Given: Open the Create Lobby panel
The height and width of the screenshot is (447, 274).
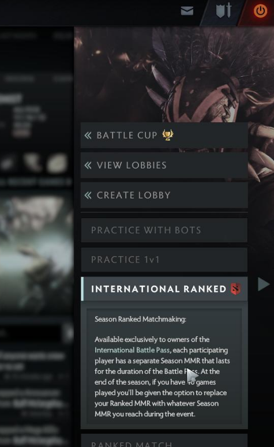Looking at the screenshot, I should pyautogui.click(x=164, y=195).
